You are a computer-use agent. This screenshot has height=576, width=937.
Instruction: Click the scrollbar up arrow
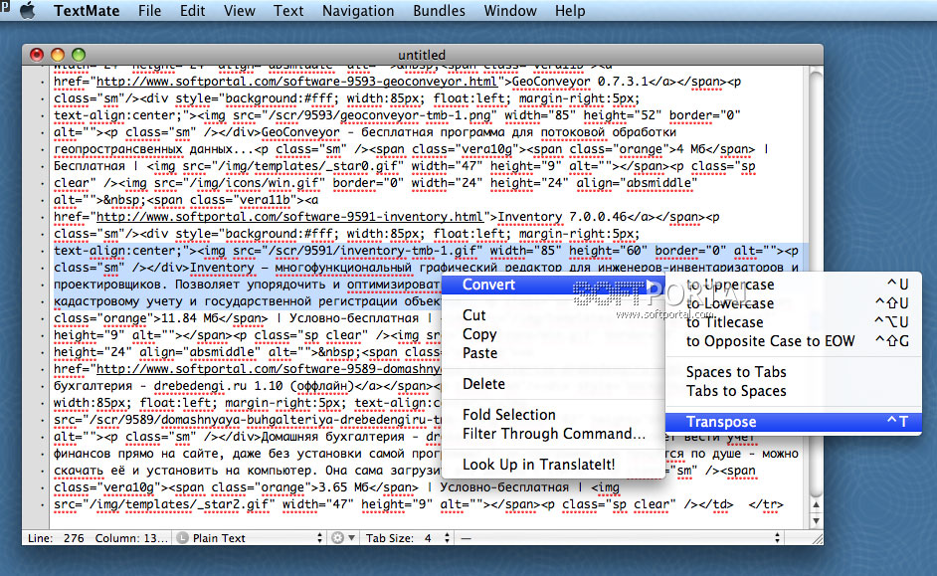pos(816,505)
